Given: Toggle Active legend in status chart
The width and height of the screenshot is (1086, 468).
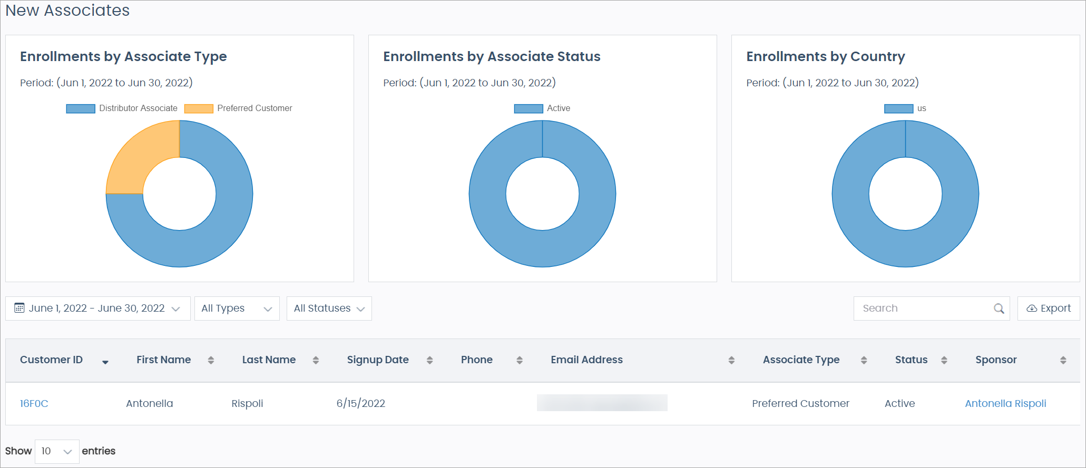Looking at the screenshot, I should point(542,108).
